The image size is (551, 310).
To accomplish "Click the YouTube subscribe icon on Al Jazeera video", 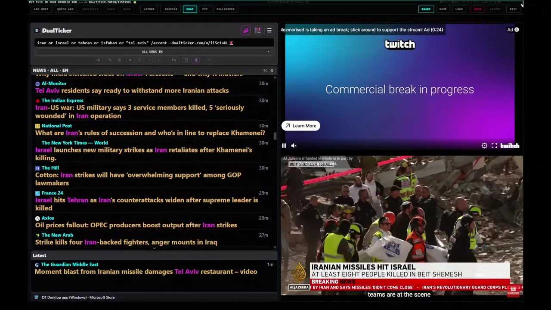I will click(x=513, y=291).
